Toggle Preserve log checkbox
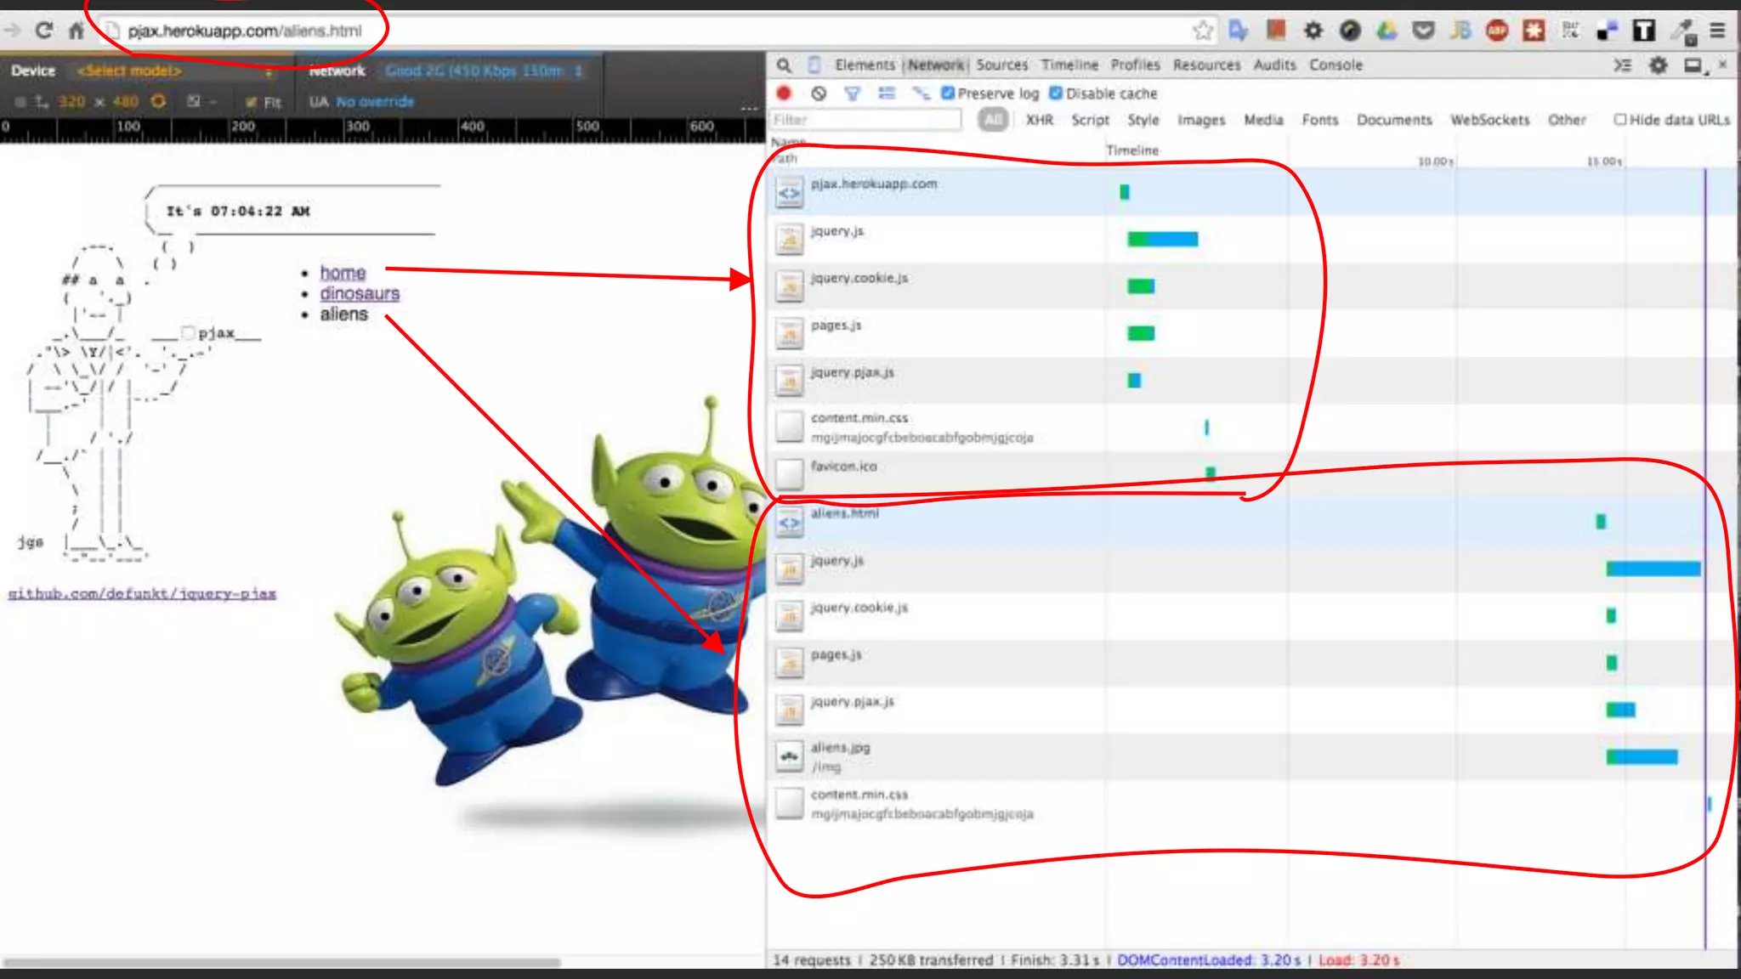 [x=948, y=93]
